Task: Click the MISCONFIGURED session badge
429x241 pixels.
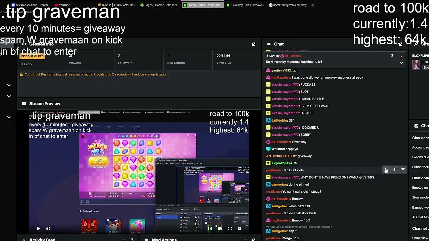Action: click(x=32, y=56)
